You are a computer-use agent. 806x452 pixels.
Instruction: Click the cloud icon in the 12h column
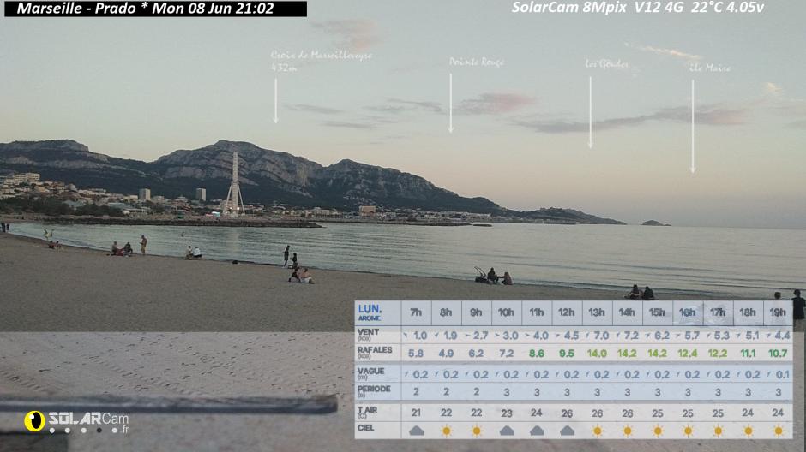coord(567,431)
